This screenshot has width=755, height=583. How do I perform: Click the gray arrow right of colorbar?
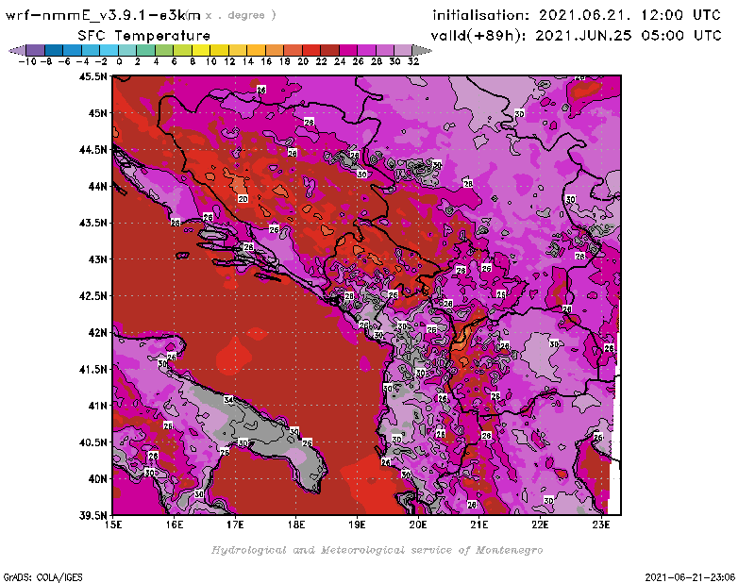pos(422,50)
